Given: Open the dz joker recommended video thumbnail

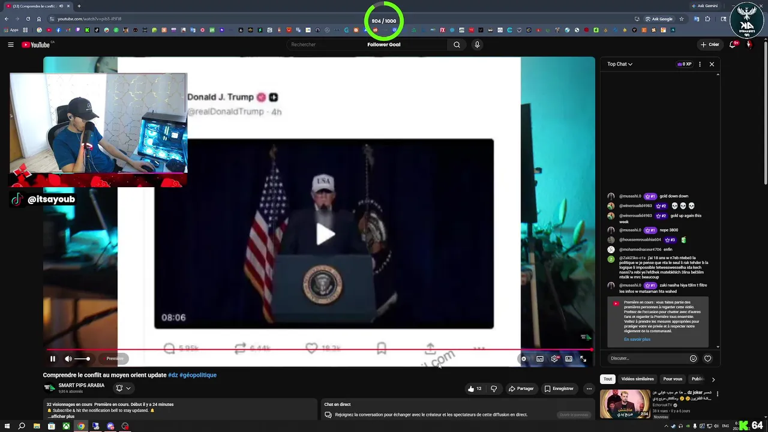Looking at the screenshot, I should pos(625,404).
